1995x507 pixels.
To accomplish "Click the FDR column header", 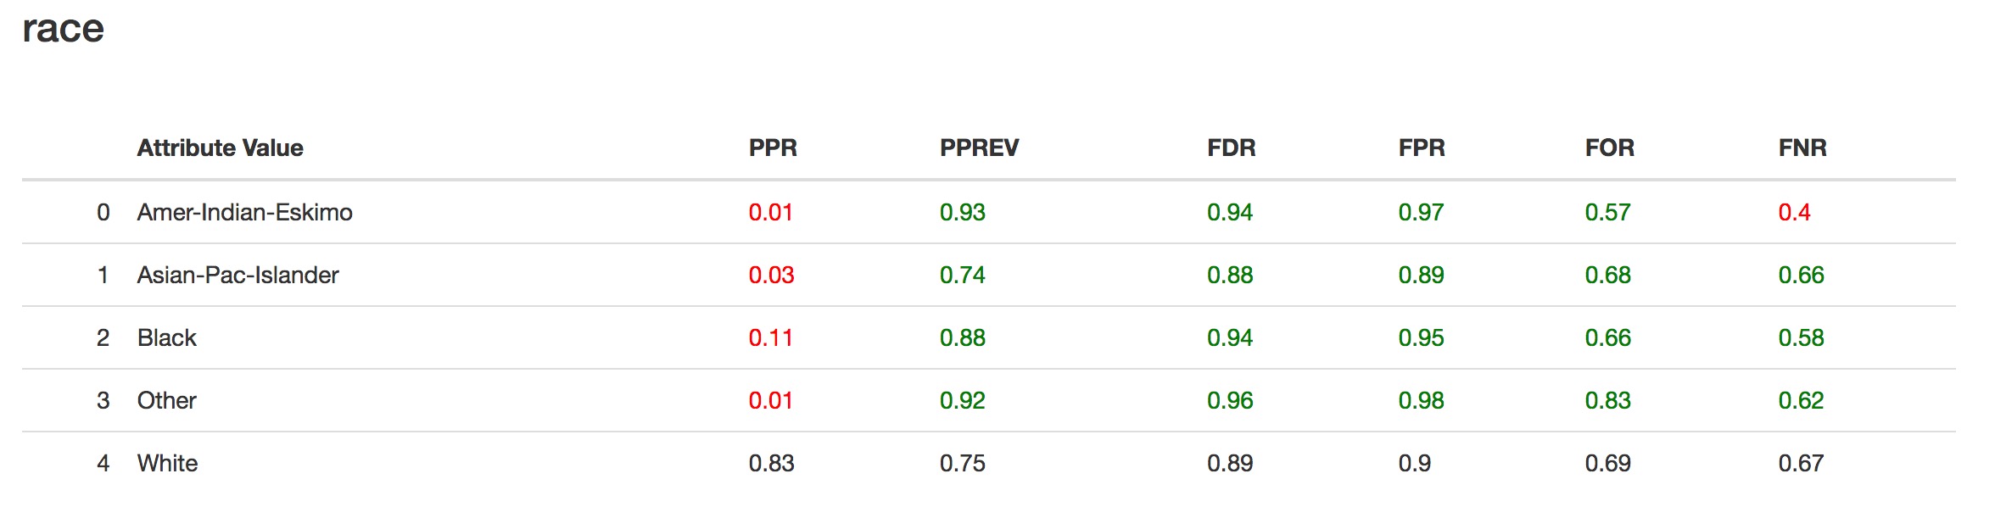I will pos(1231,148).
